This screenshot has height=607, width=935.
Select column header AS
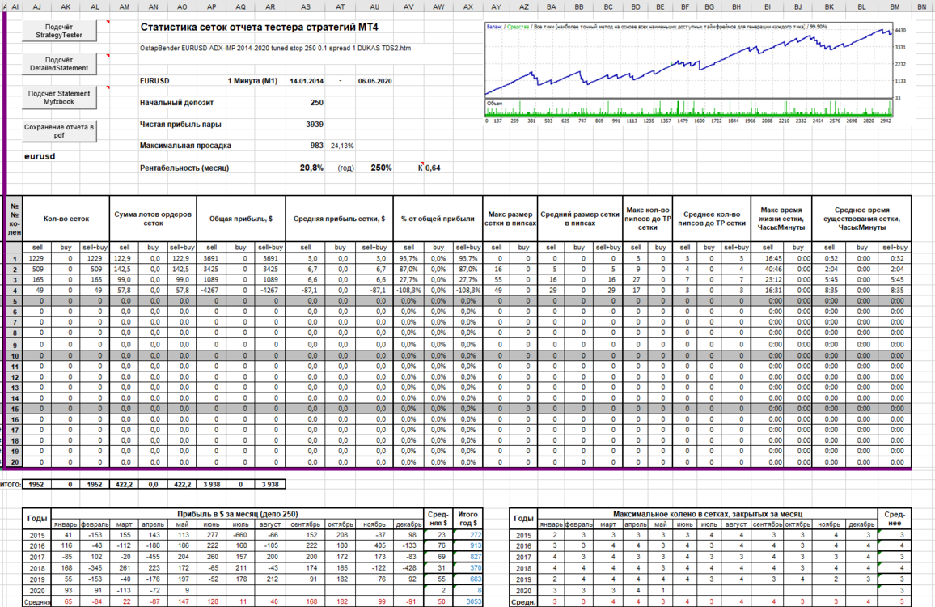pyautogui.click(x=305, y=6)
